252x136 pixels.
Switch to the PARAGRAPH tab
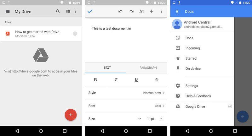[148, 68]
